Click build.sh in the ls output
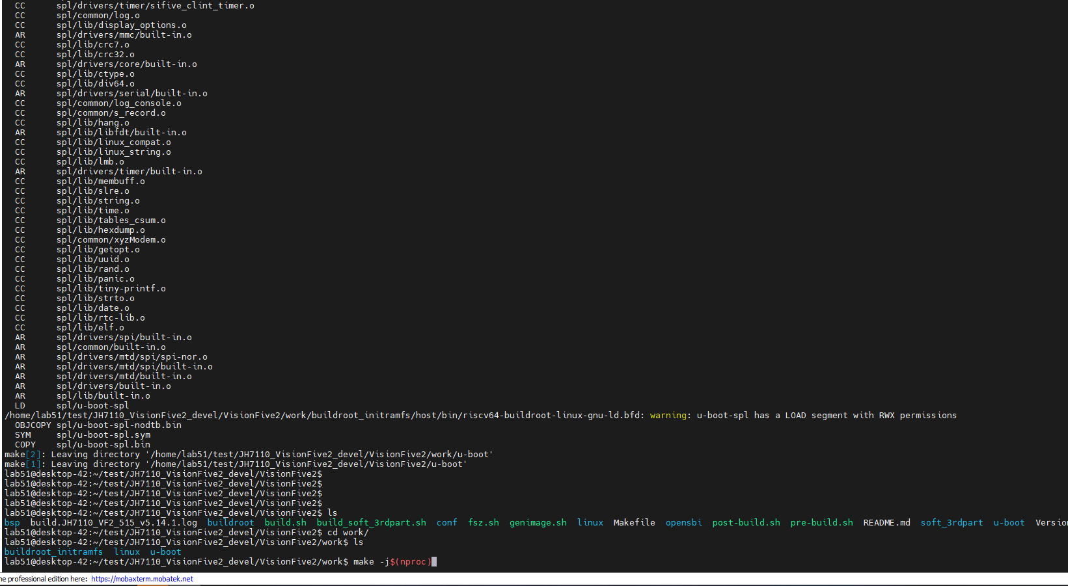Image resolution: width=1068 pixels, height=586 pixels. click(285, 522)
